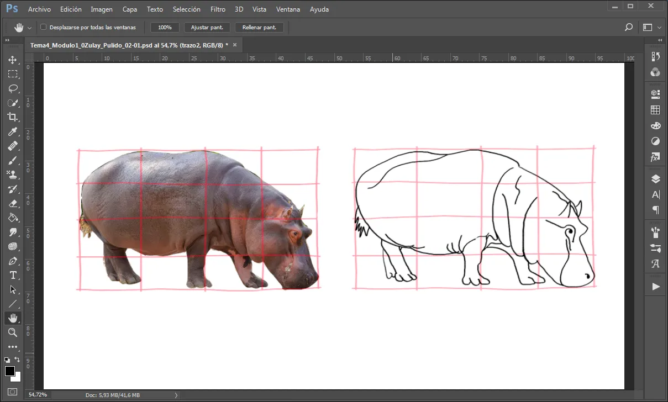Open the palette-shaped panel icon
668x402 pixels.
(x=656, y=125)
